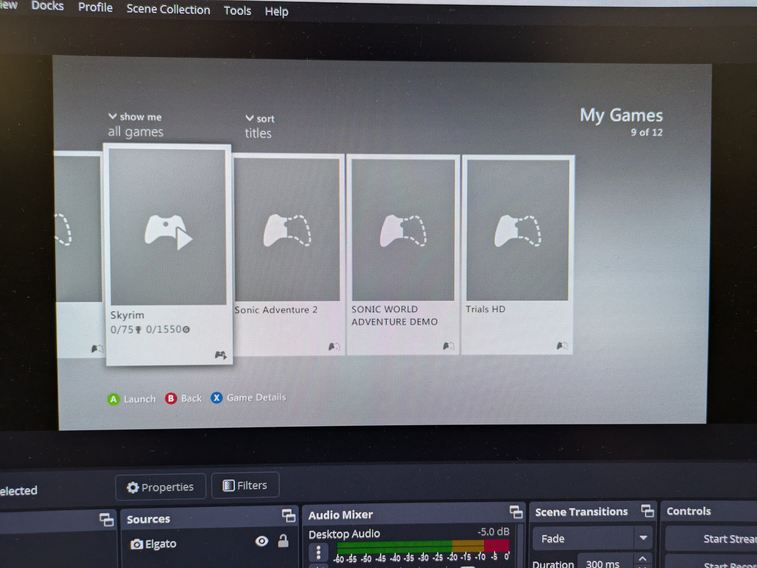Toggle the lock on Elgato source
This screenshot has width=757, height=568.
(x=283, y=541)
